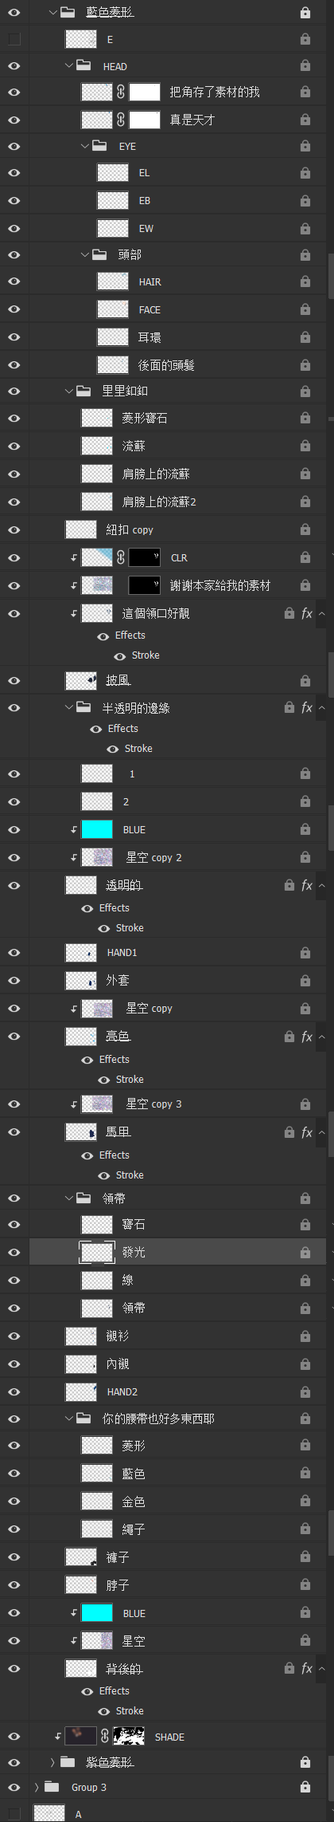Click folder icon of 紫色菱形 group
This screenshot has height=1822, width=334.
tap(67, 1761)
